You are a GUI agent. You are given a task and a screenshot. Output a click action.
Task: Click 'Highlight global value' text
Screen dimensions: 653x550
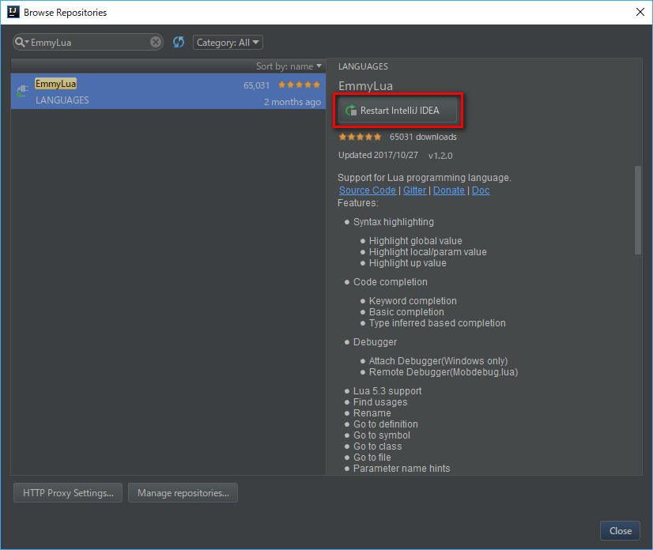[x=416, y=241]
